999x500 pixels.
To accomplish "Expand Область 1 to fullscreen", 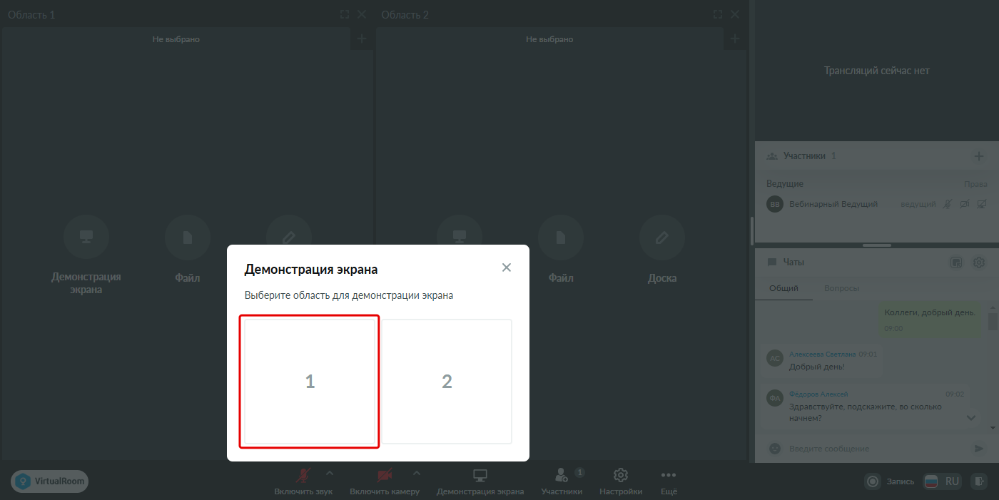I will (x=345, y=14).
